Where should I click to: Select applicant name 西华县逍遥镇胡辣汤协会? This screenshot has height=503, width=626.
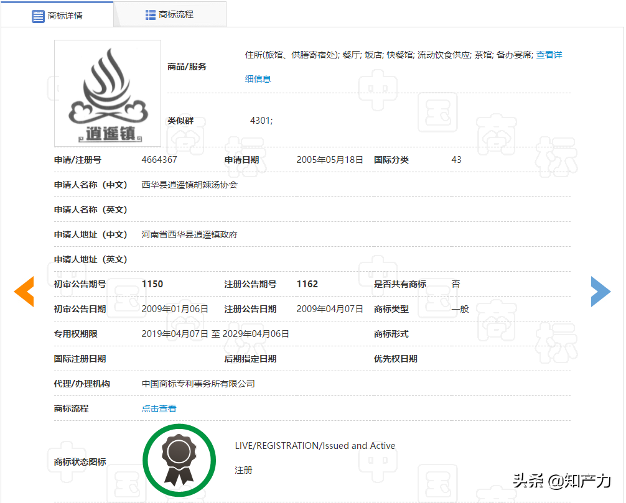tap(190, 185)
